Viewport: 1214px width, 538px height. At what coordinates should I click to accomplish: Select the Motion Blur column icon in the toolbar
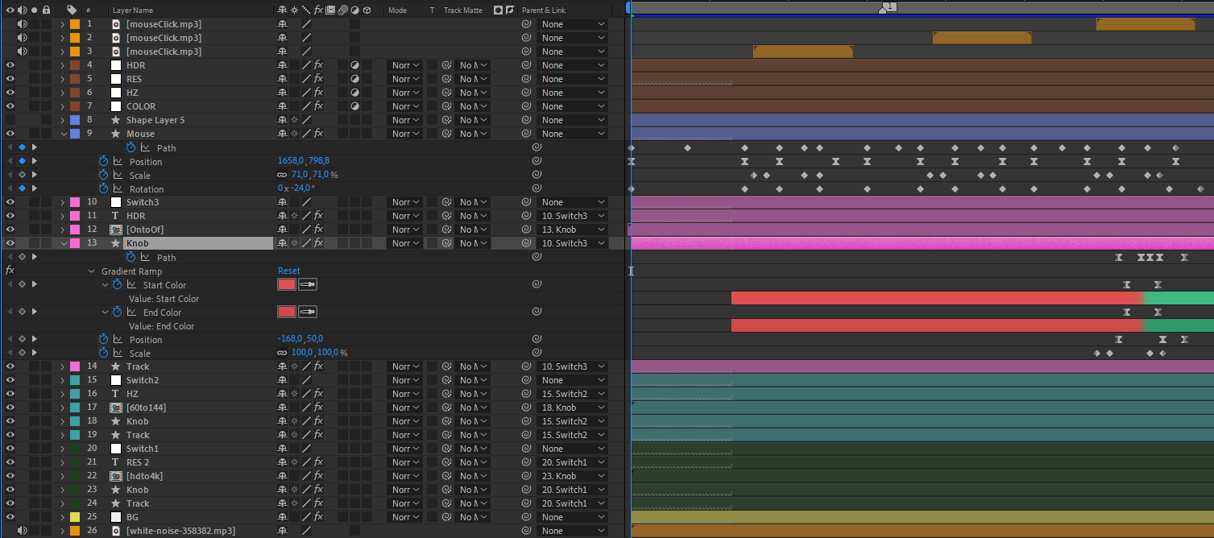coord(342,10)
